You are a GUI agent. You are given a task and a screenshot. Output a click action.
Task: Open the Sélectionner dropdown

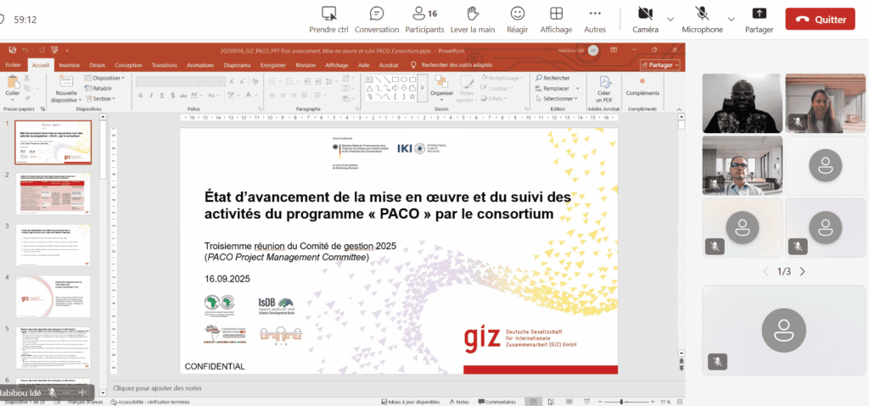(557, 98)
